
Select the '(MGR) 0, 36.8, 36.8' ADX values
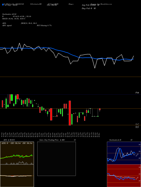29,23
